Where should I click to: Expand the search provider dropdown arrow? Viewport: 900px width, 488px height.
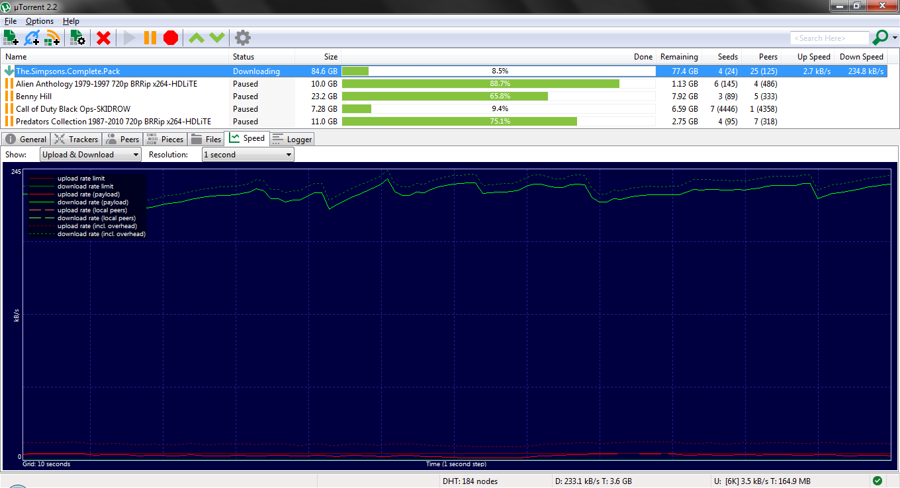pos(895,38)
